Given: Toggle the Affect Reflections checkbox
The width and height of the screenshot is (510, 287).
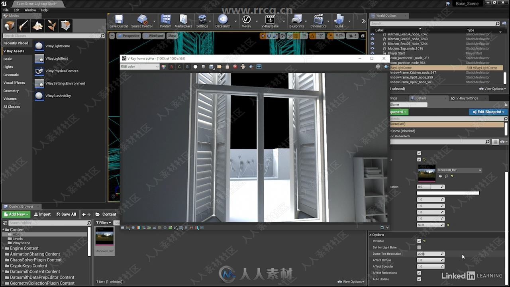Looking at the screenshot, I should pyautogui.click(x=419, y=273).
